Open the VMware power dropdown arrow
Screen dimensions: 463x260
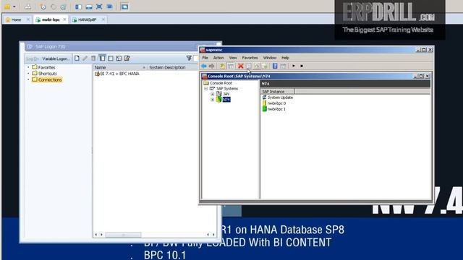coord(14,6)
